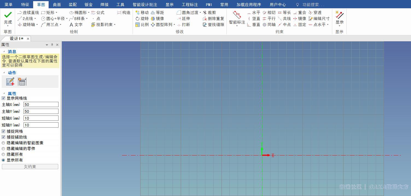Image resolution: width=411 pixels, height=196 pixels.
Task: Select the B样条 spline tool
Action: (x=77, y=19)
